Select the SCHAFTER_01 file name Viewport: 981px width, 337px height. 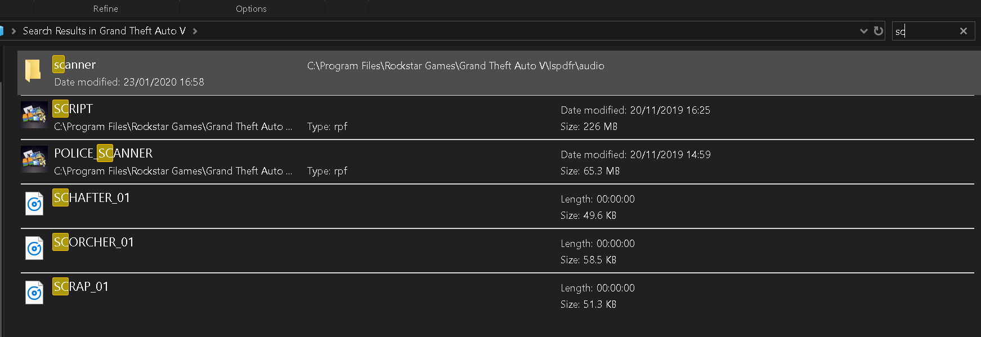[x=92, y=197]
